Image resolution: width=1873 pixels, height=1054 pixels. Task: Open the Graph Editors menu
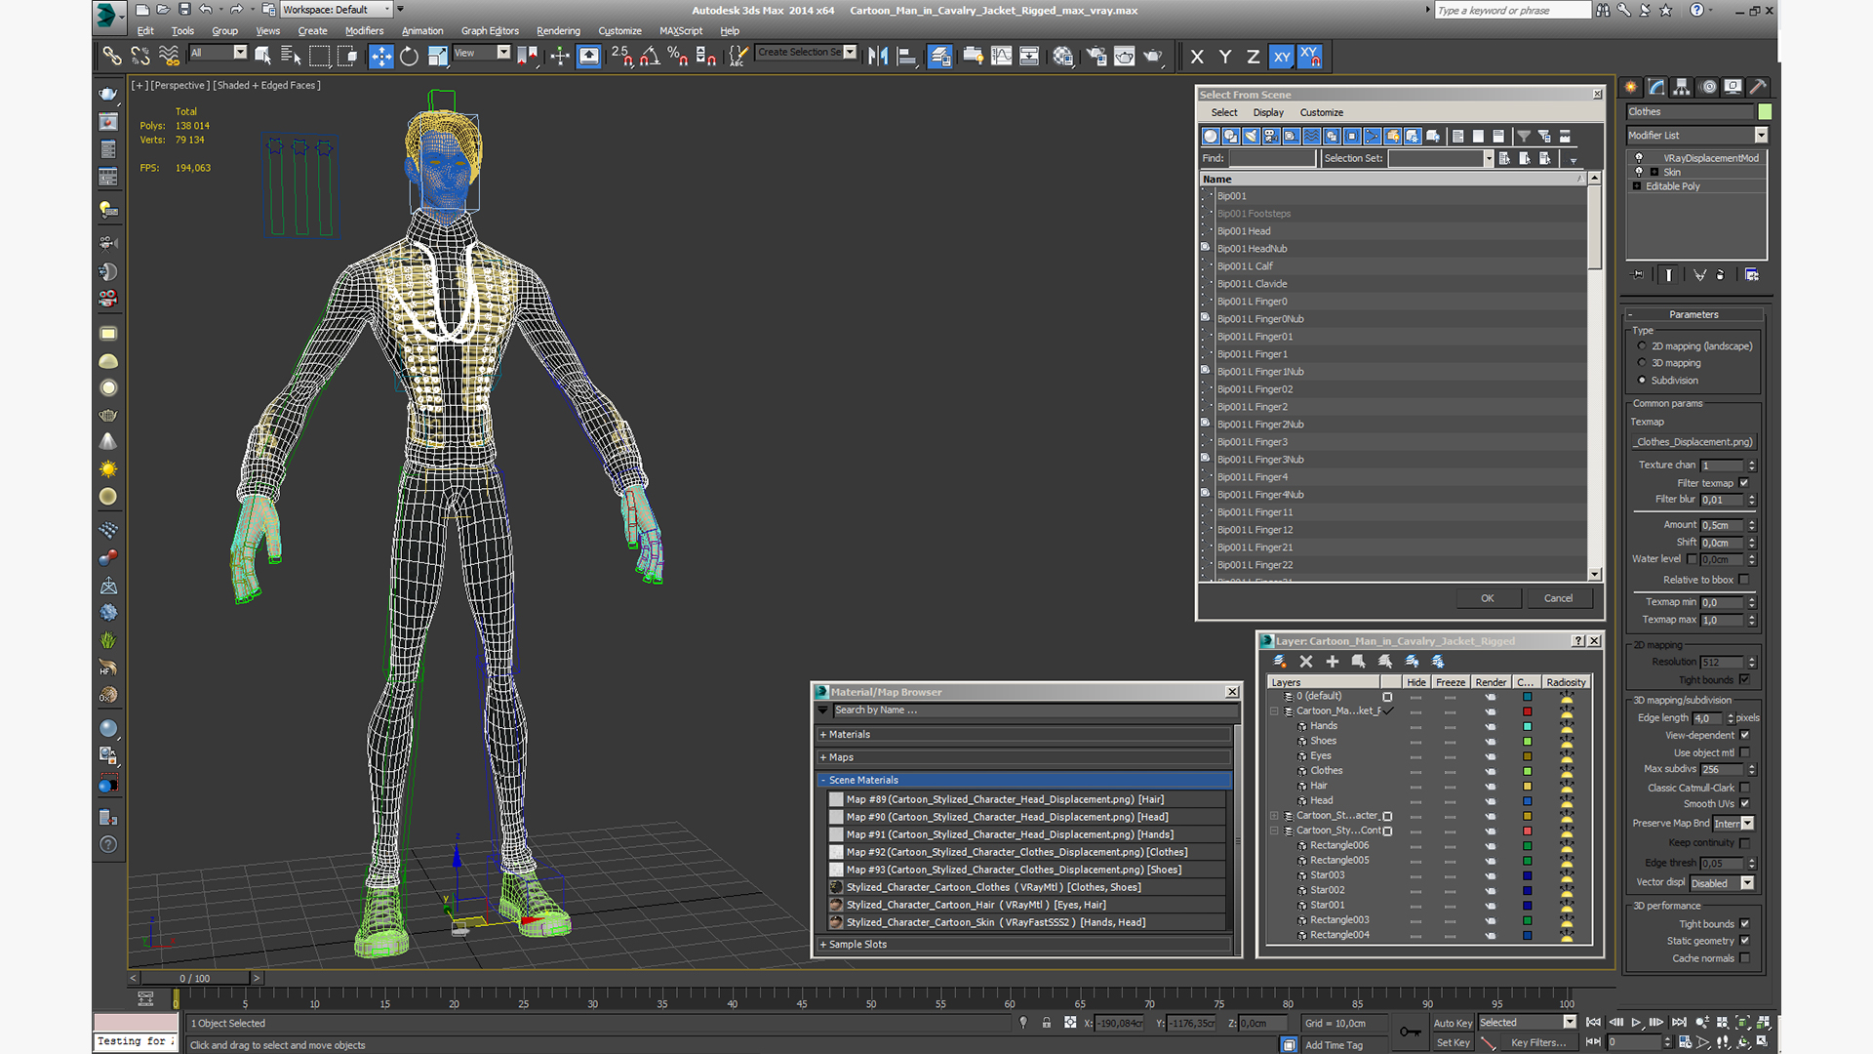490,30
